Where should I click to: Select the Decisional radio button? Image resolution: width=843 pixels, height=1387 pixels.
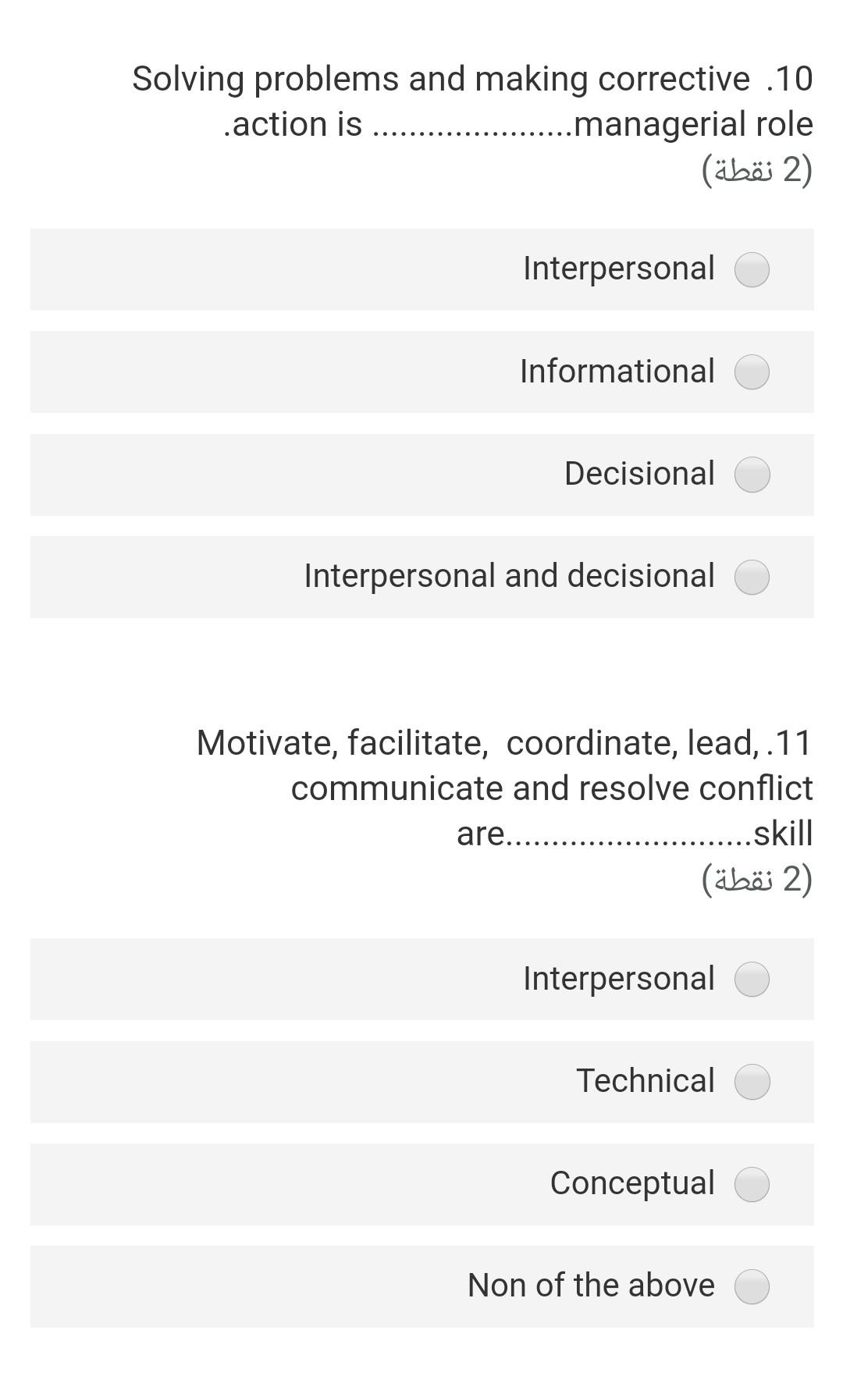pos(752,474)
